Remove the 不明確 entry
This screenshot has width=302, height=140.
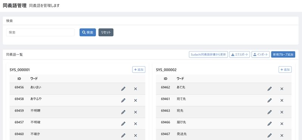pyautogui.click(x=135, y=124)
